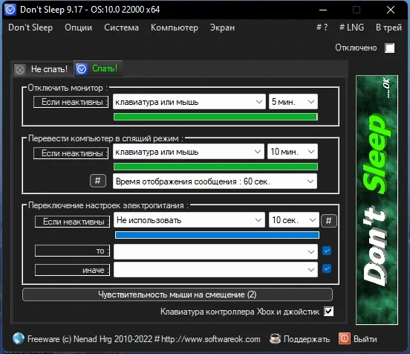Click the globe icon beside Freeware text
The height and width of the screenshot is (354, 410).
tap(19, 338)
